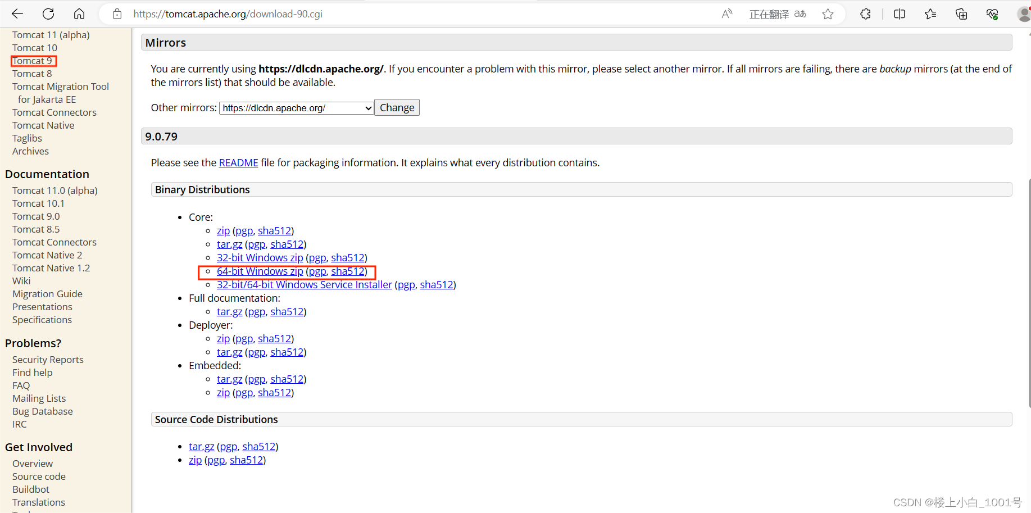Open Tomcat 10.1 documentation
The image size is (1031, 513).
tap(38, 203)
